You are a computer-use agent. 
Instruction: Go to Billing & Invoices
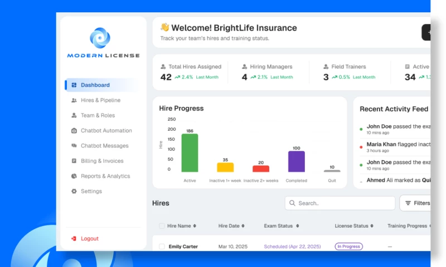pos(103,161)
